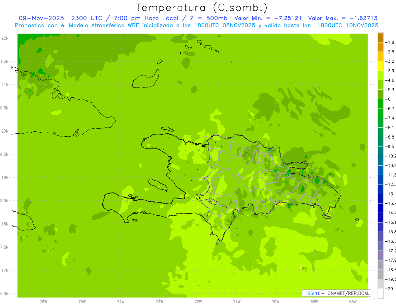This screenshot has height=306, width=396.
Task: Click the yellow swatch between -3.2 and -3.9
Action: 380,66
